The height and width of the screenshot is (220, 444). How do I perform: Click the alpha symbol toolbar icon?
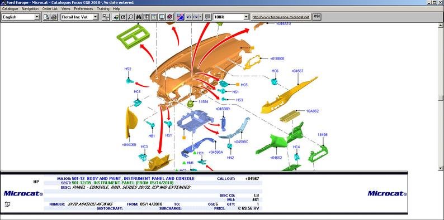pos(123,17)
